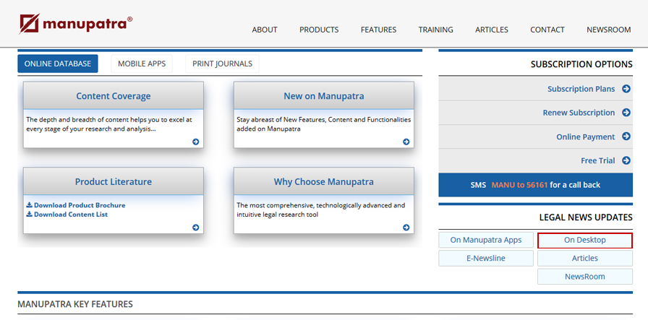Open the Renew Subscription link
648x320 pixels.
579,112
